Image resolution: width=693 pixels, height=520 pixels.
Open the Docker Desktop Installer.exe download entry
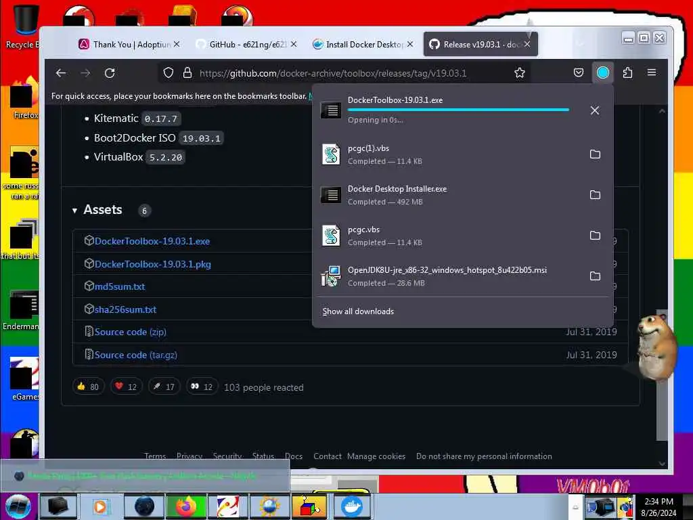coord(447,195)
